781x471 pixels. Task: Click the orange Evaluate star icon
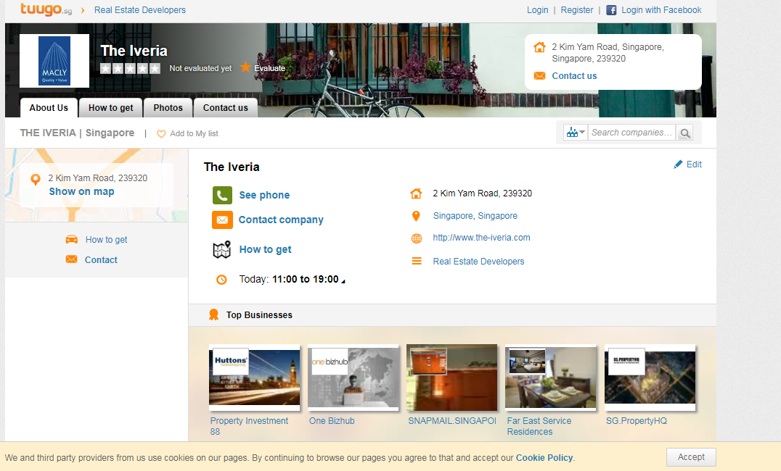(x=245, y=67)
